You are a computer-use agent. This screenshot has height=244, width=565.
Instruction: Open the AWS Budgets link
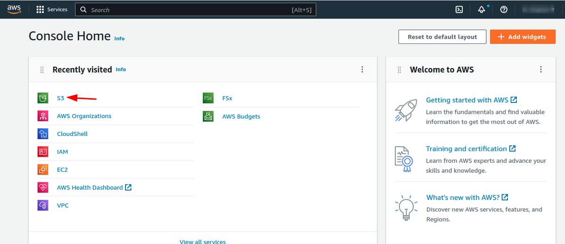point(241,117)
